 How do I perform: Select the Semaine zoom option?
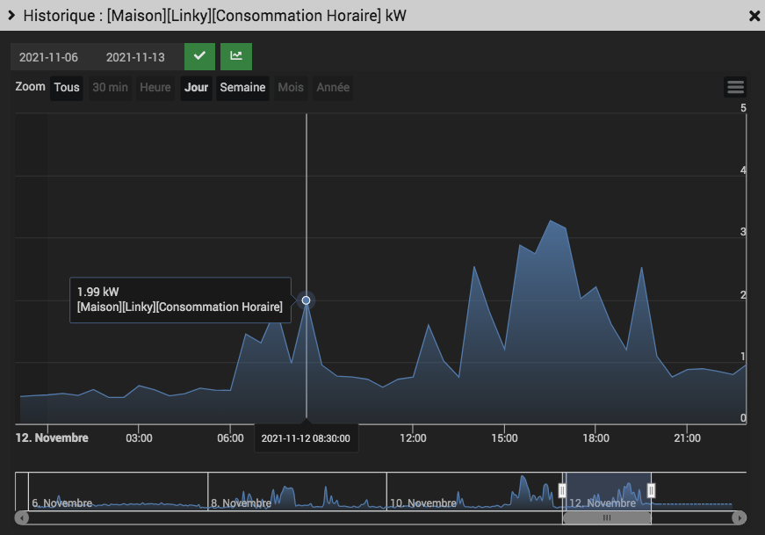[x=242, y=88]
